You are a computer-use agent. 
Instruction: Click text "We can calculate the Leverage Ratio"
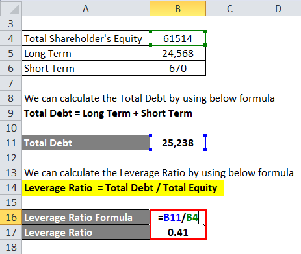pos(105,173)
